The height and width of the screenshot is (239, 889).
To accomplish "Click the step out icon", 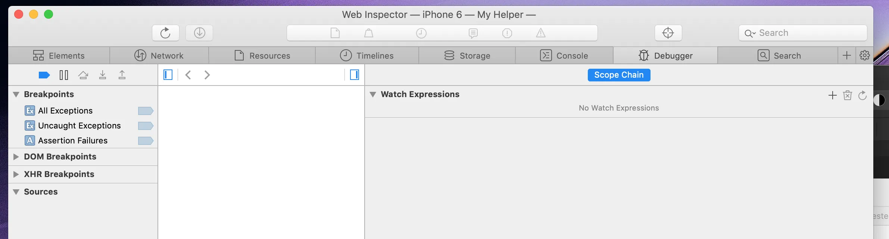I will tap(122, 75).
